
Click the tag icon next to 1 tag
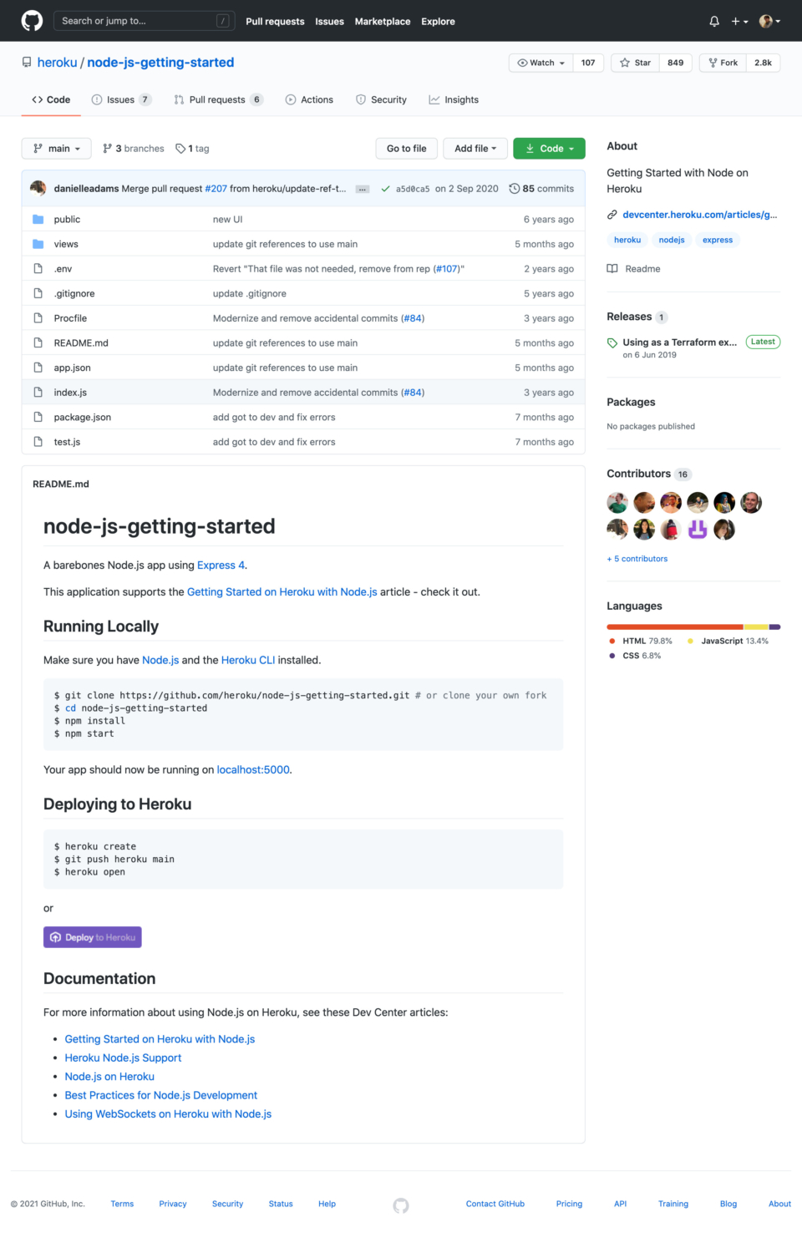coord(180,148)
